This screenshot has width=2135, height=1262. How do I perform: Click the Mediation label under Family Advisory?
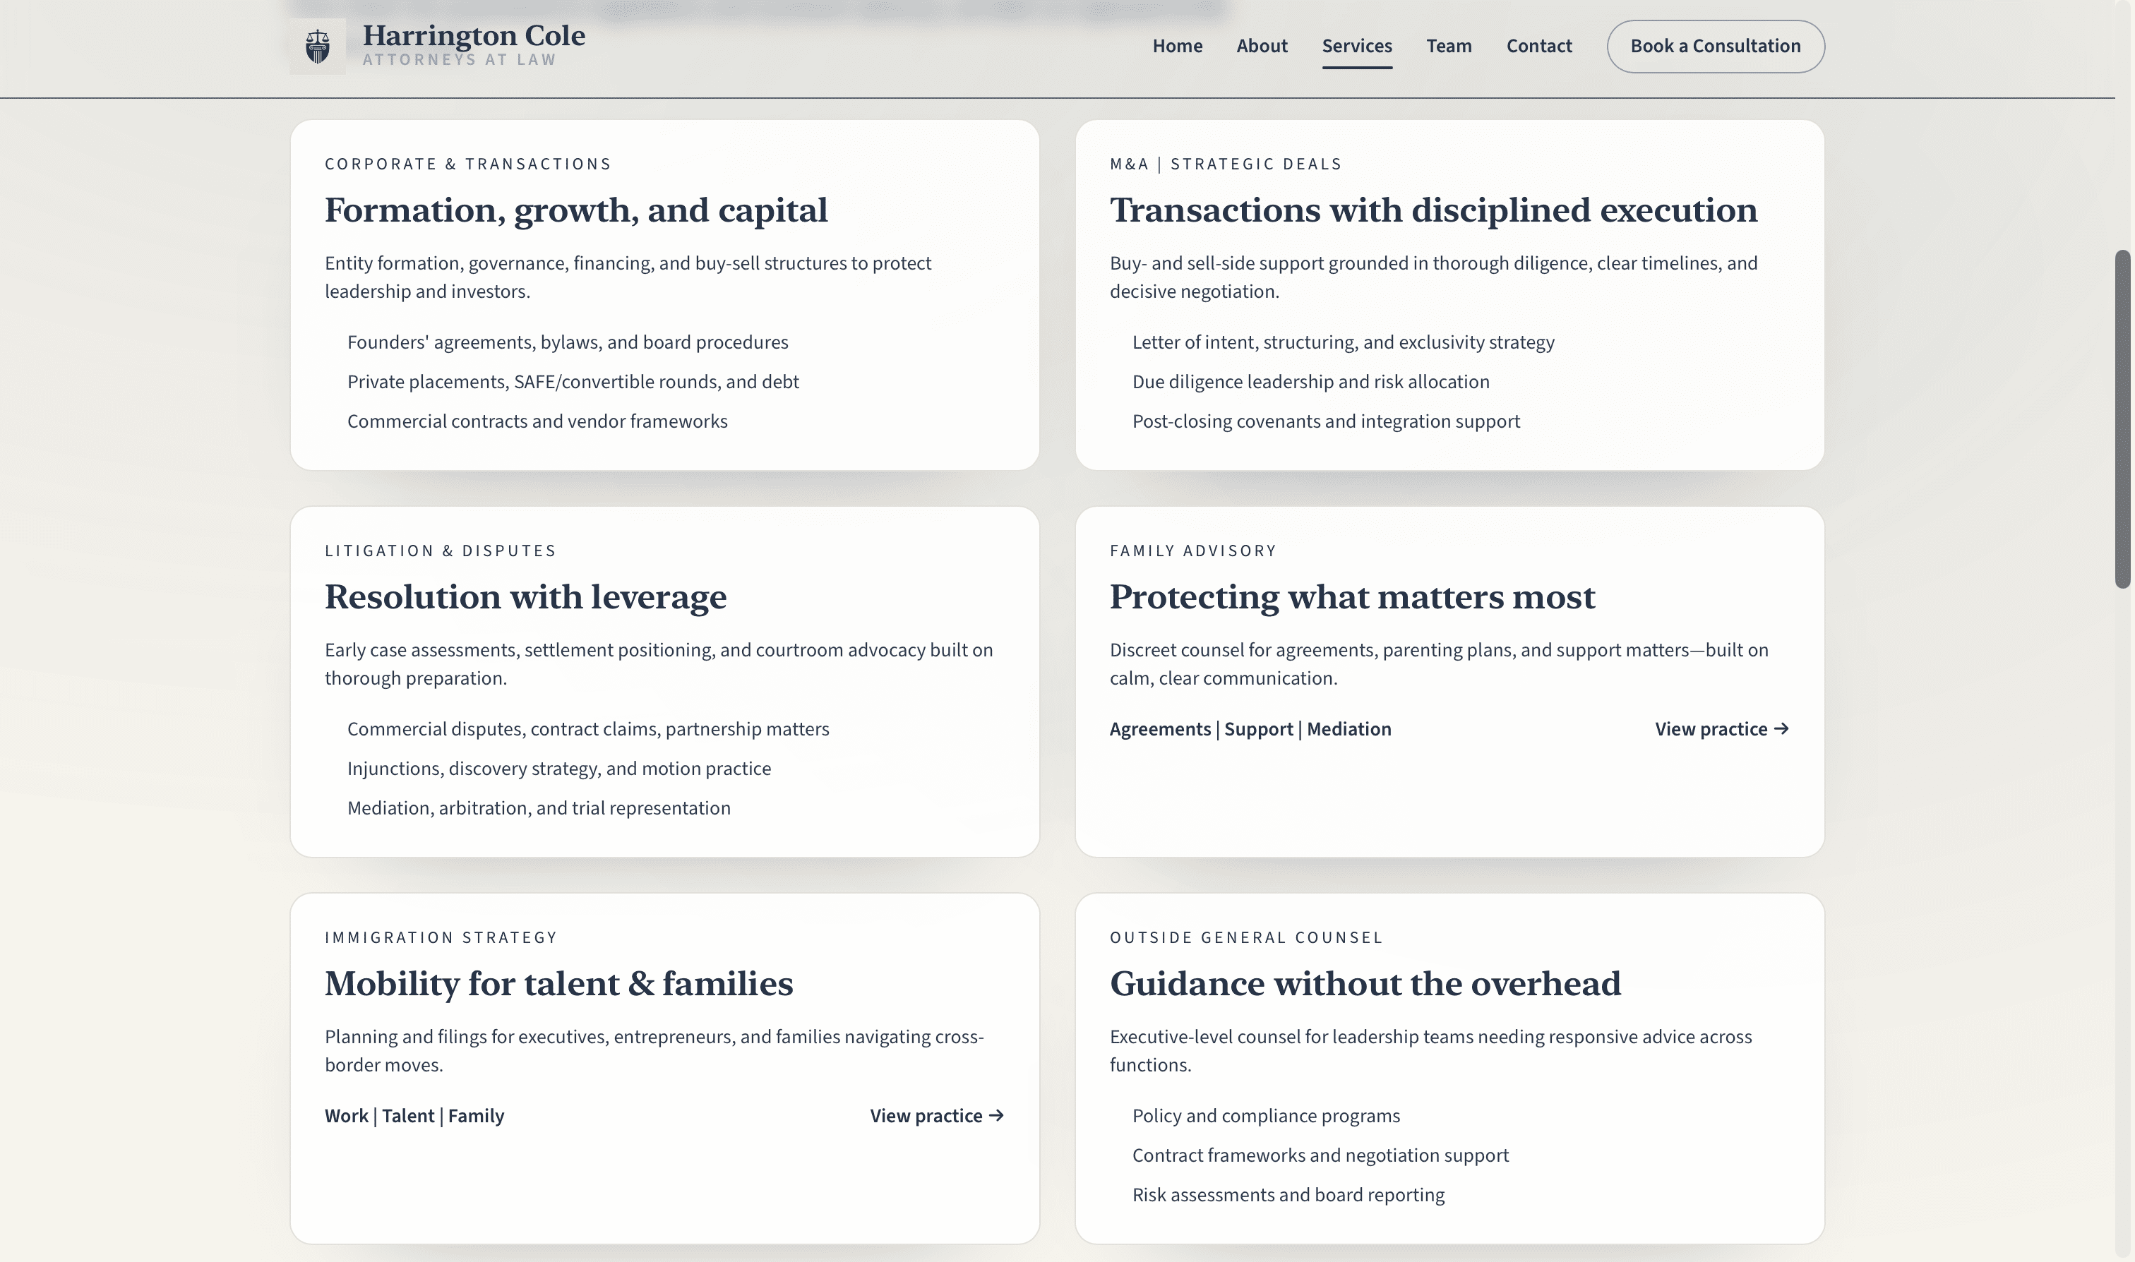[1349, 729]
